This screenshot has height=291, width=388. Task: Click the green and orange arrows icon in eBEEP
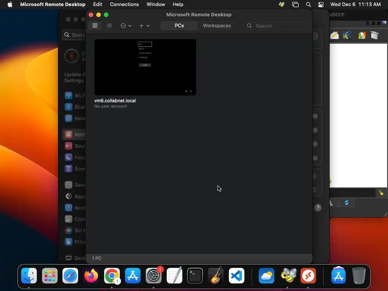pyautogui.click(x=362, y=35)
